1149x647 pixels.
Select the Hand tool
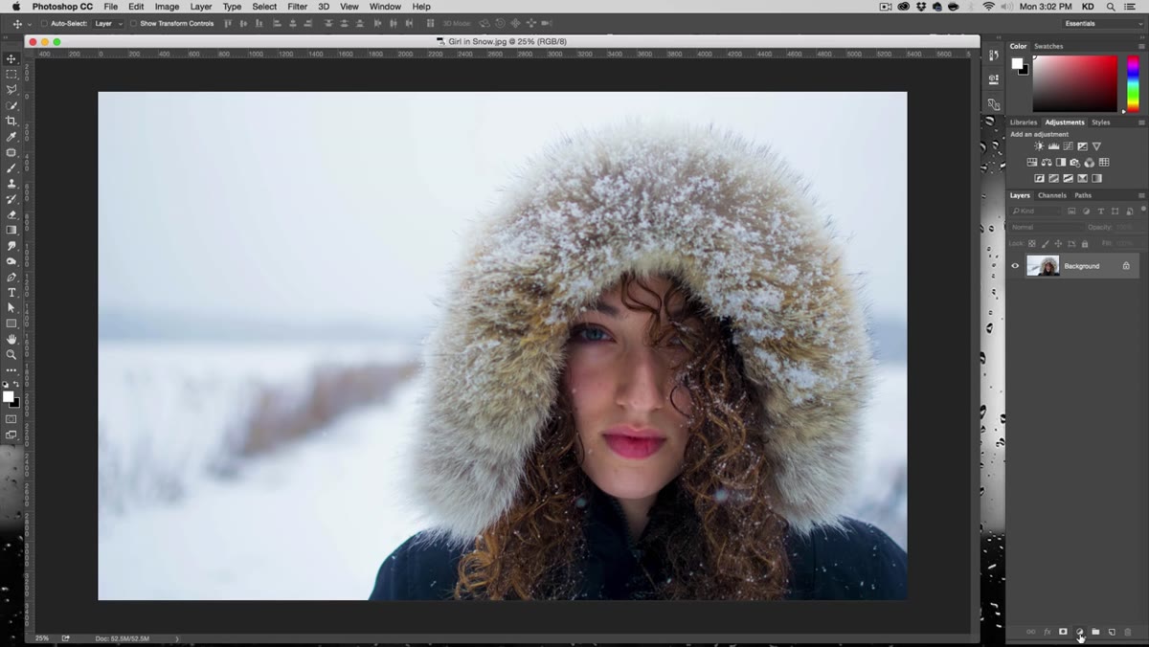[11, 339]
